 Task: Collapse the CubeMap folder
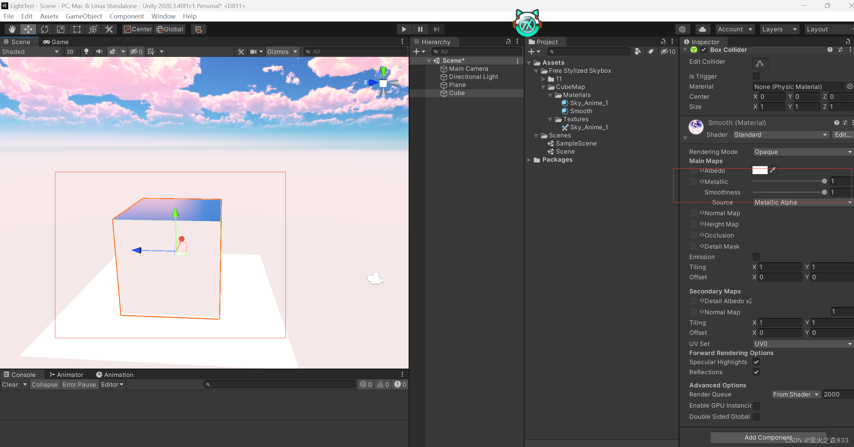[543, 87]
